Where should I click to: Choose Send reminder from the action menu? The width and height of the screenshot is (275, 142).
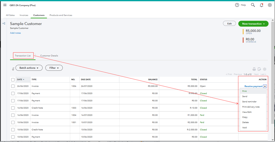pyautogui.click(x=253, y=102)
